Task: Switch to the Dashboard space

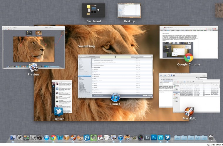Action: (94, 11)
